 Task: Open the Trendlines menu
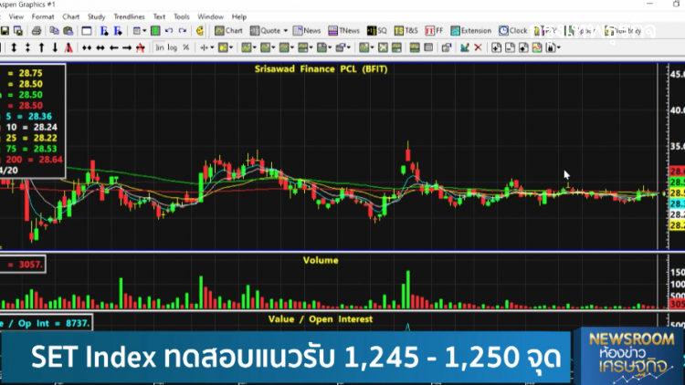130,16
